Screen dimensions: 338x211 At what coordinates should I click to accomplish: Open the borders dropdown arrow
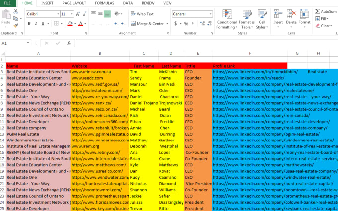(62, 24)
